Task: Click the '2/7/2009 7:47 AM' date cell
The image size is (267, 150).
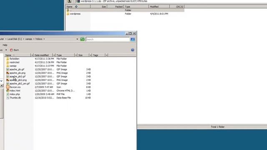Action: [44, 87]
